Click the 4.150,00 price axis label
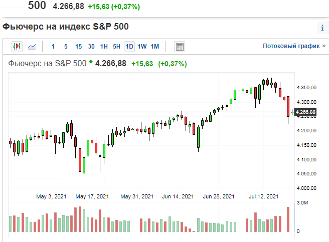This screenshot has width=329, height=242. [306, 145]
